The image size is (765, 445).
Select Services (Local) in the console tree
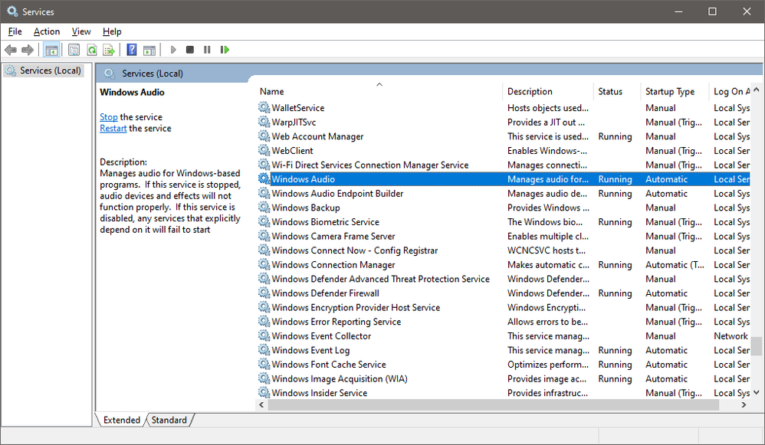coord(44,70)
